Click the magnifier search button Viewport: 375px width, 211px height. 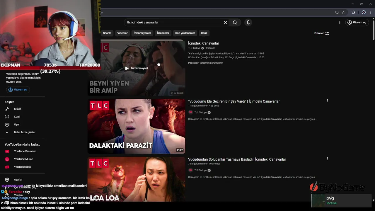(235, 23)
